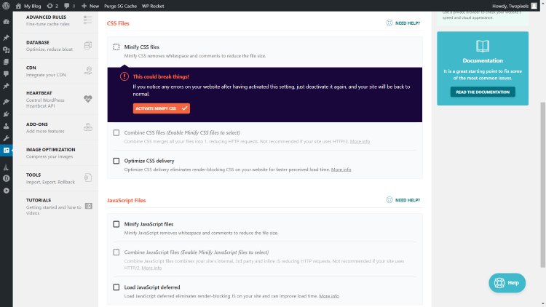Click the circular play icon in sidebar
The width and height of the screenshot is (546, 307).
pos(7,191)
